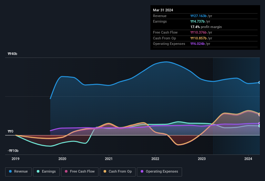This screenshot has height=181, width=265.
Task: Click the 2022 x-axis label
Action: pyautogui.click(x=155, y=159)
